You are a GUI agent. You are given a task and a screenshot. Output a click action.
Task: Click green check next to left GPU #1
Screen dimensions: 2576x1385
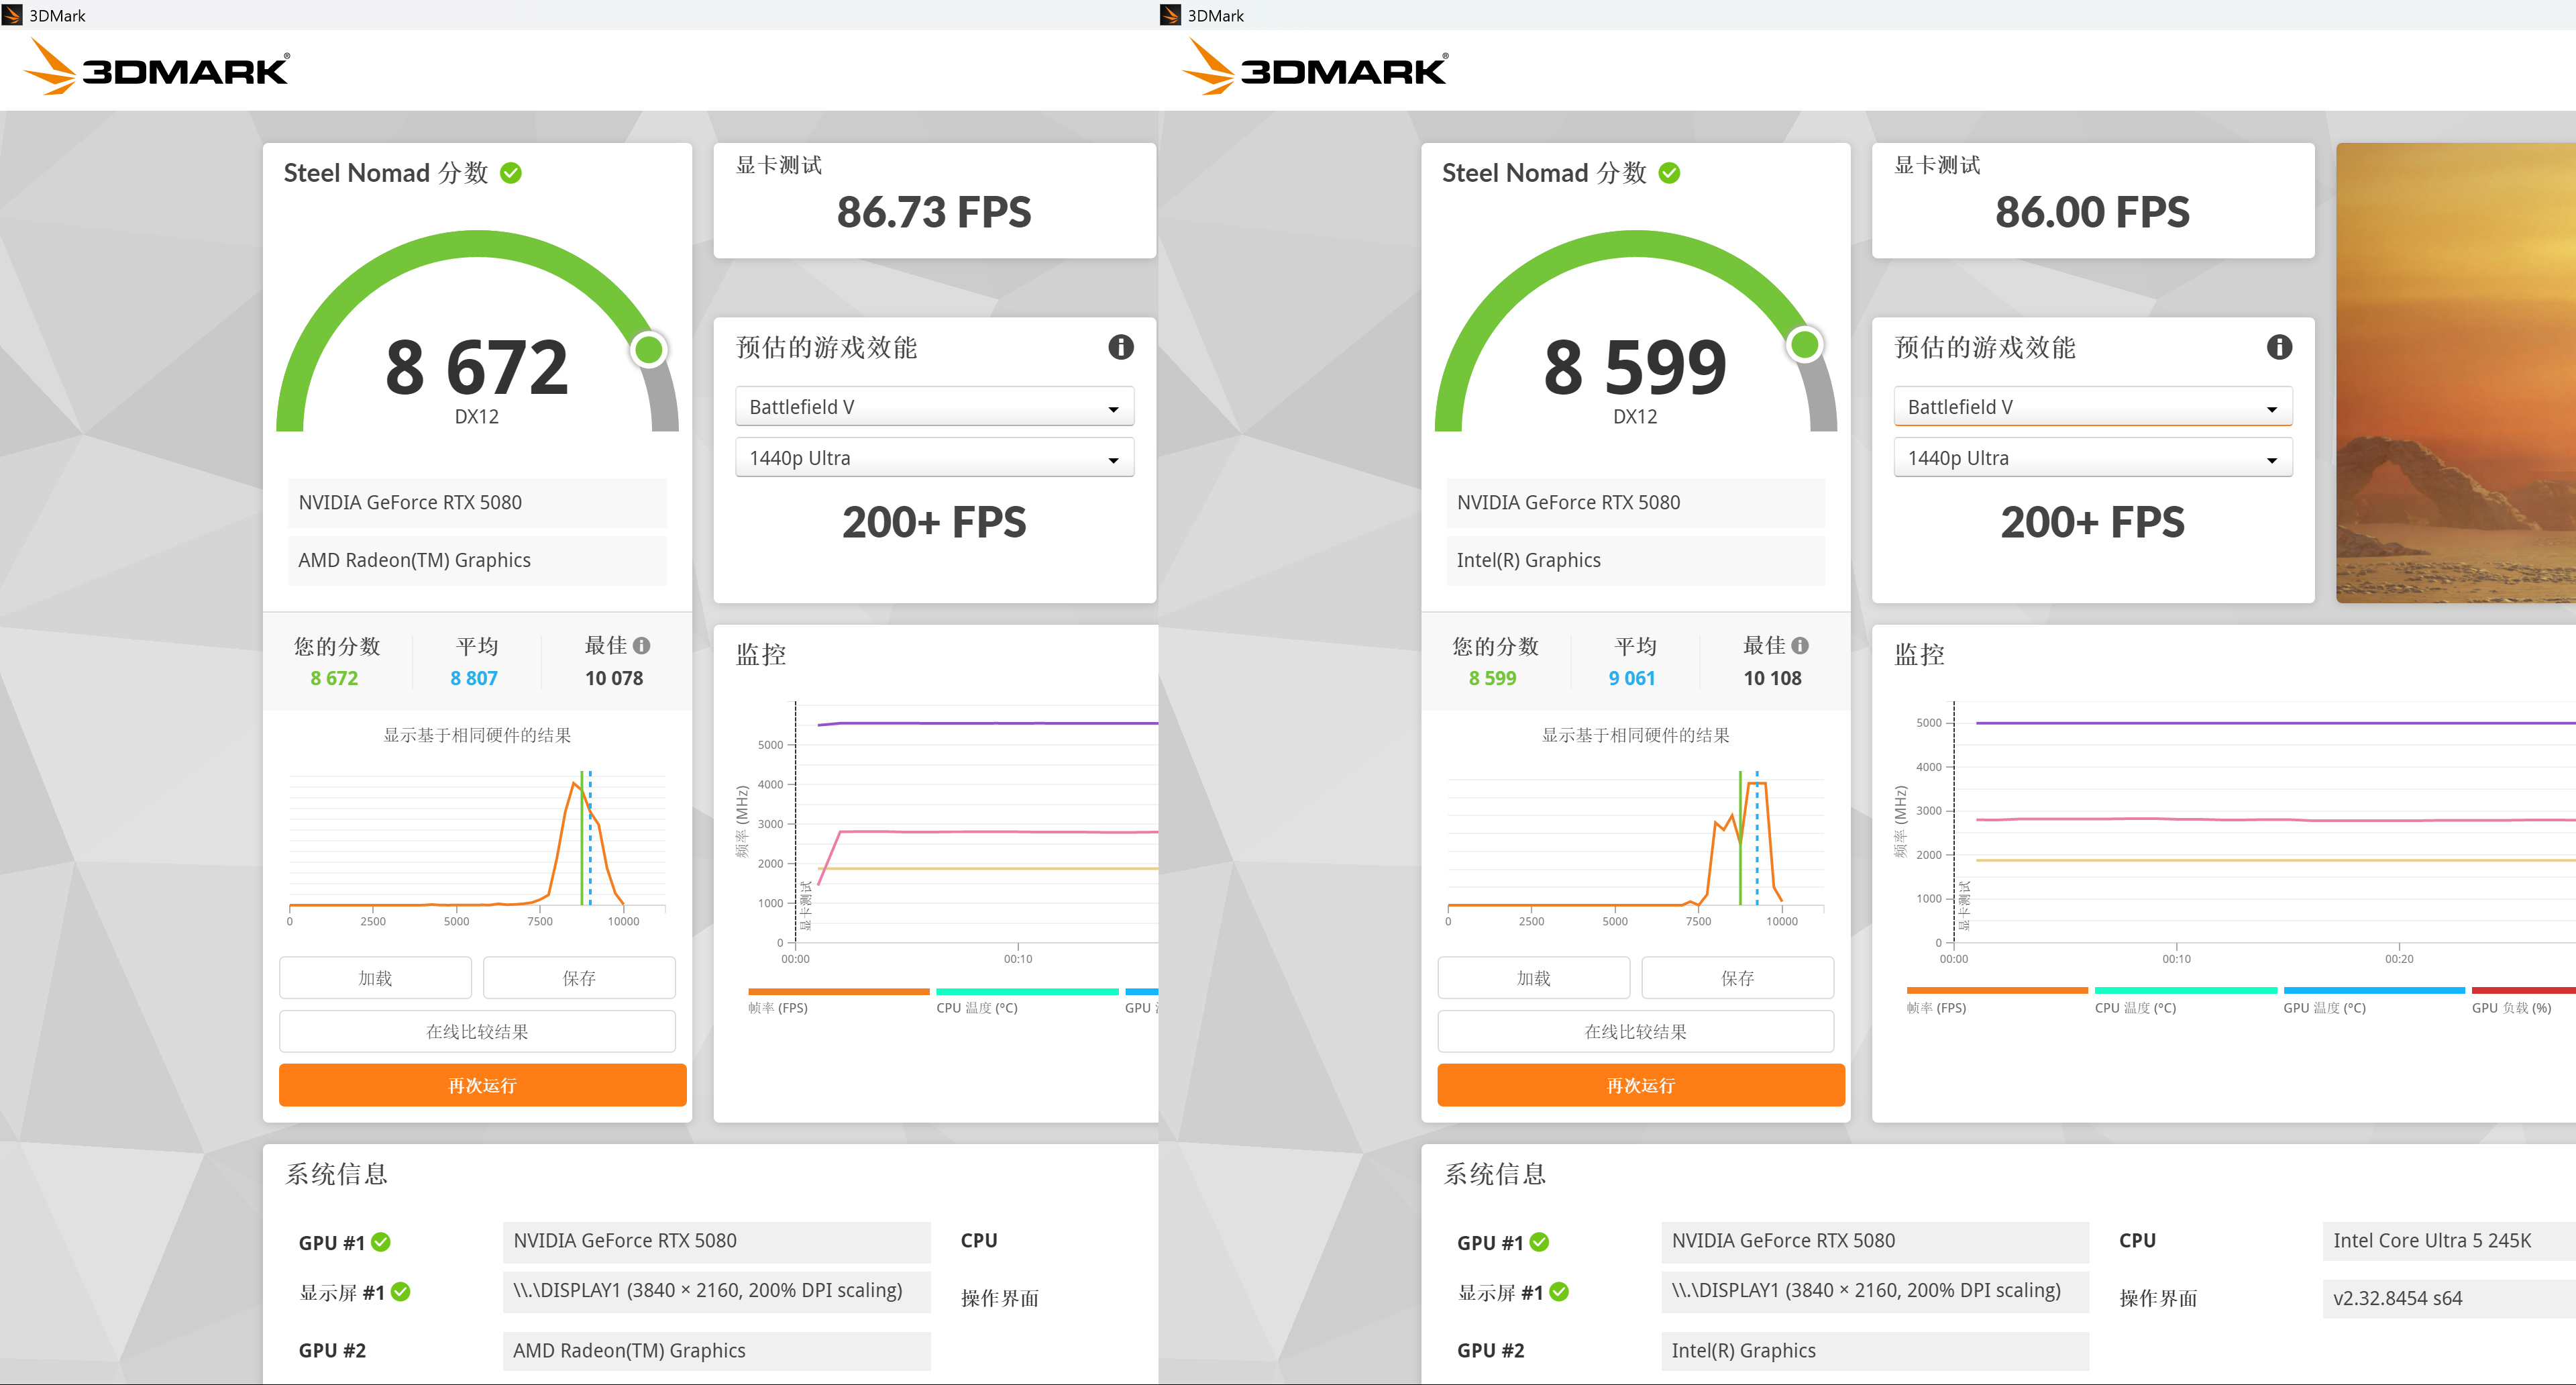point(381,1242)
